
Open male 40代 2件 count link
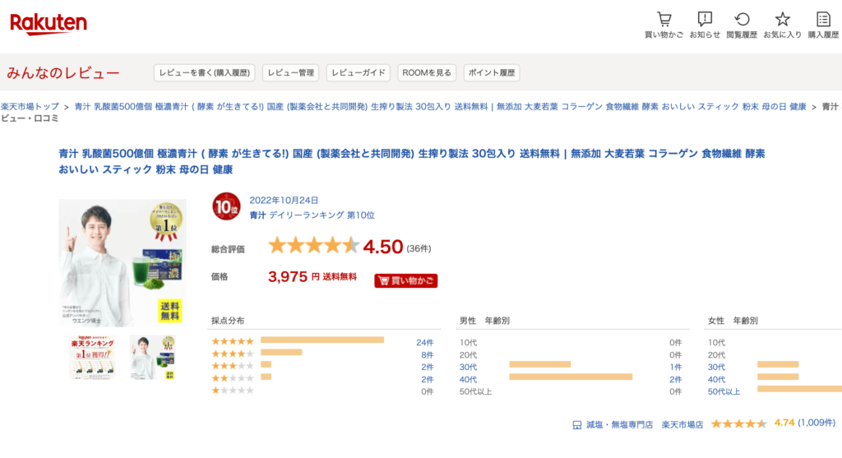tap(676, 380)
